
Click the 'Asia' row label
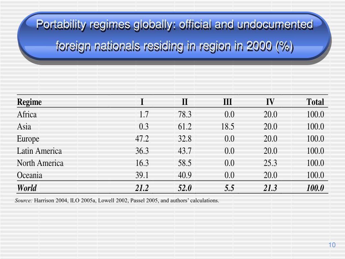tap(24, 127)
